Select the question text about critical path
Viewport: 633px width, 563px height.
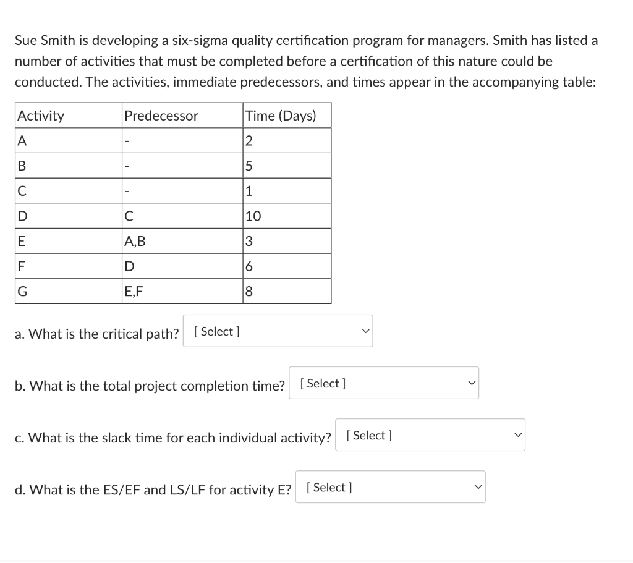96,334
